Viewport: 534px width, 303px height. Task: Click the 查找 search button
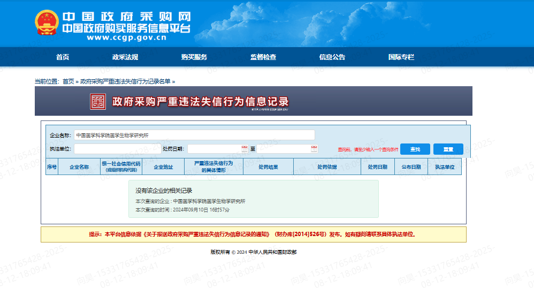tap(415, 149)
